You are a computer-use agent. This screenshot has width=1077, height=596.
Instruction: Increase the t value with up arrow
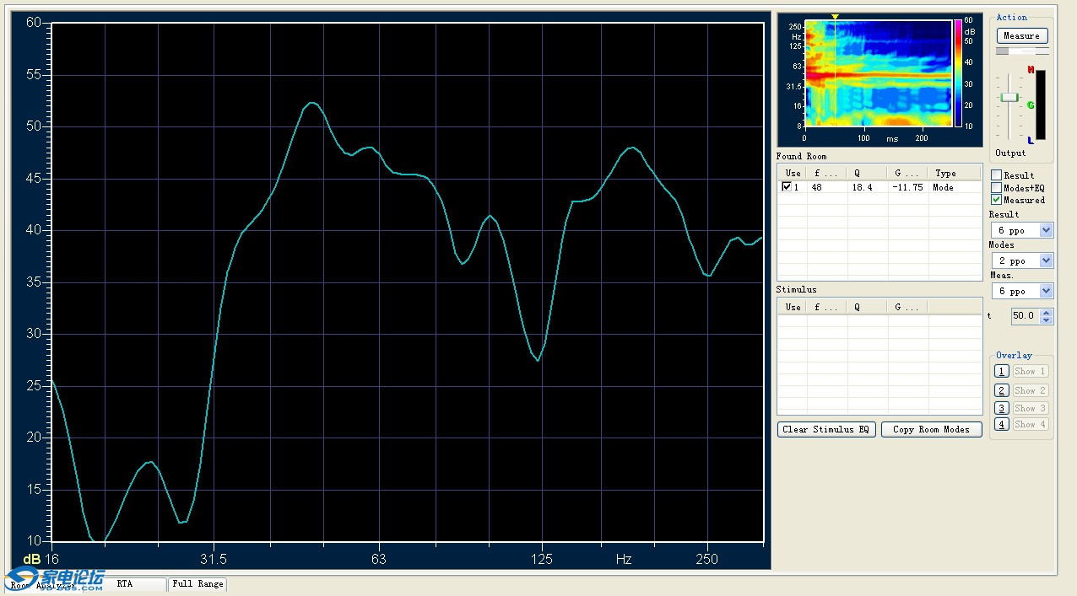[1047, 313]
